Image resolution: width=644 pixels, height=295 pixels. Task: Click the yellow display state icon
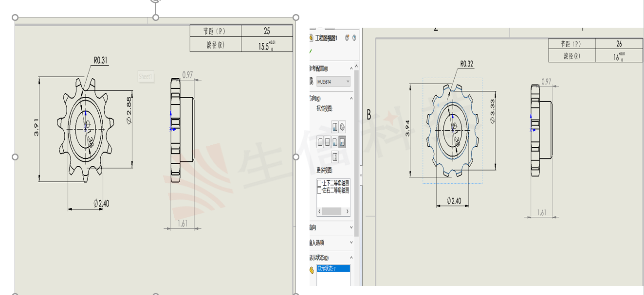312,270
